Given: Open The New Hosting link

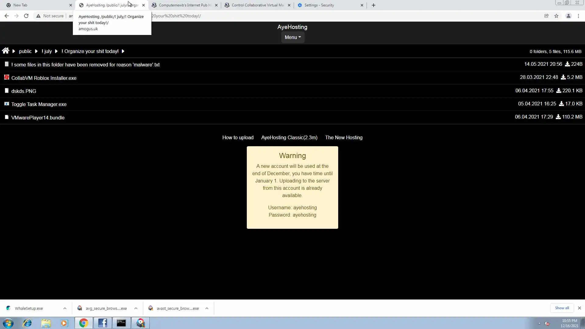Looking at the screenshot, I should click(344, 137).
